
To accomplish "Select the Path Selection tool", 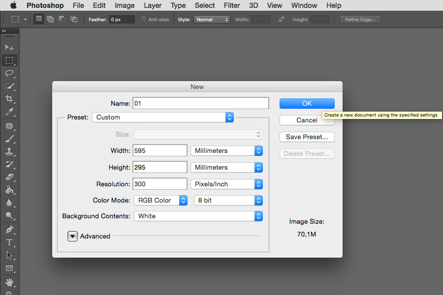I will click(x=9, y=255).
